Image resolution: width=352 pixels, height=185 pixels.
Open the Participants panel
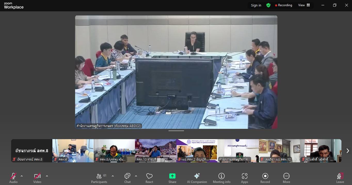(x=99, y=178)
